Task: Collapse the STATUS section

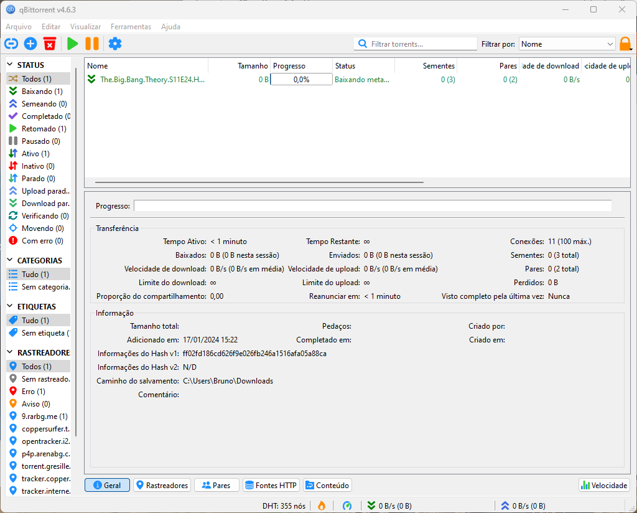Action: (x=10, y=65)
